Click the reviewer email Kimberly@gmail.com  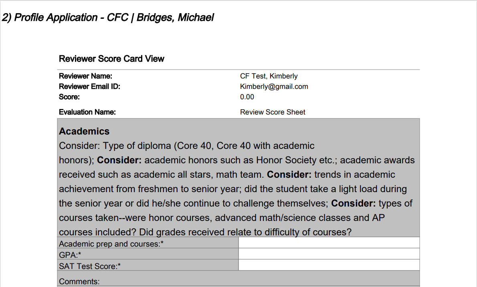[274, 86]
